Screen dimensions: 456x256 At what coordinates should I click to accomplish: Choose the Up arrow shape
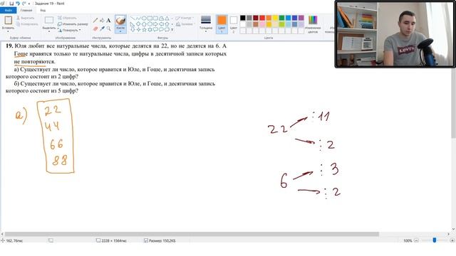[167, 24]
